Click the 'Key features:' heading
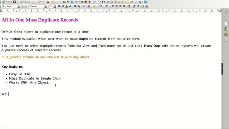Image resolution: width=229 pixels, height=129 pixels. (x=13, y=67)
